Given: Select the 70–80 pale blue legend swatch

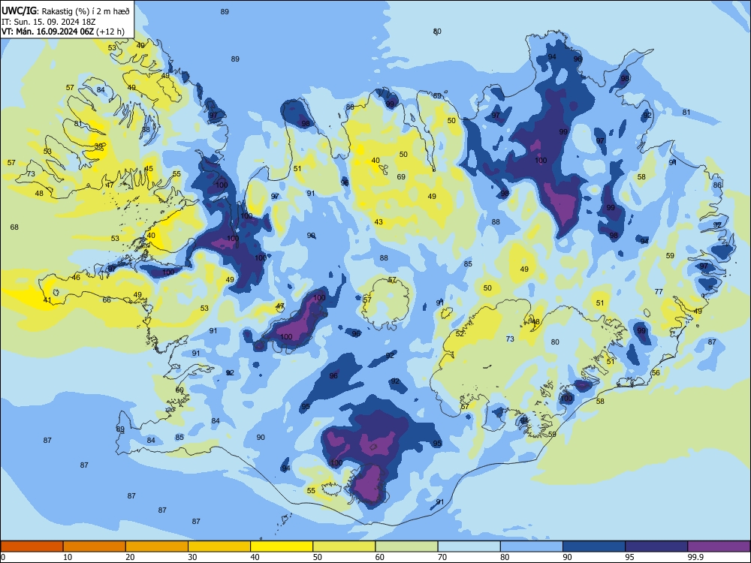Looking at the screenshot, I should [469, 546].
